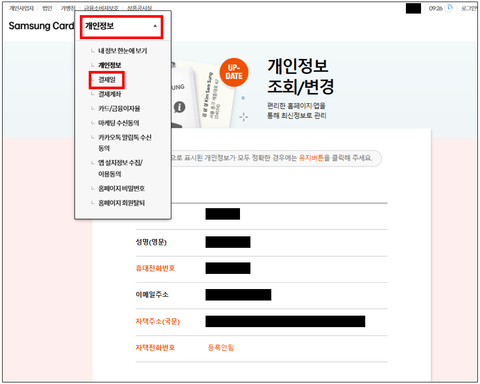Screen dimensions: 480x384
Task: Click the Samsung Card logo
Action: click(41, 26)
